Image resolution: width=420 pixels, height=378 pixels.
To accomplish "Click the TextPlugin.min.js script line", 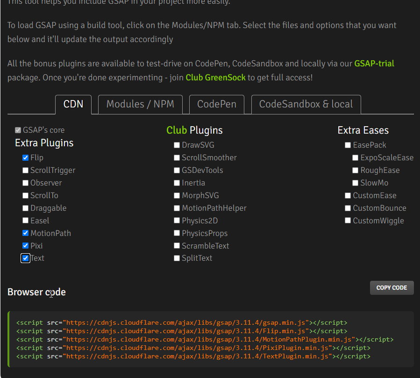I will point(193,357).
